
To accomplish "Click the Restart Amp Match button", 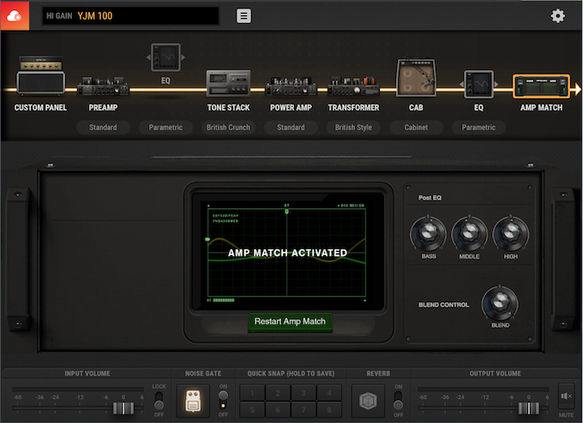I will pos(290,321).
